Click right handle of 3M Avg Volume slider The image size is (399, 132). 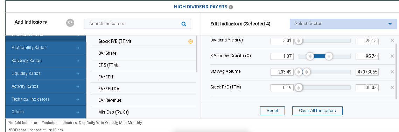307,72
